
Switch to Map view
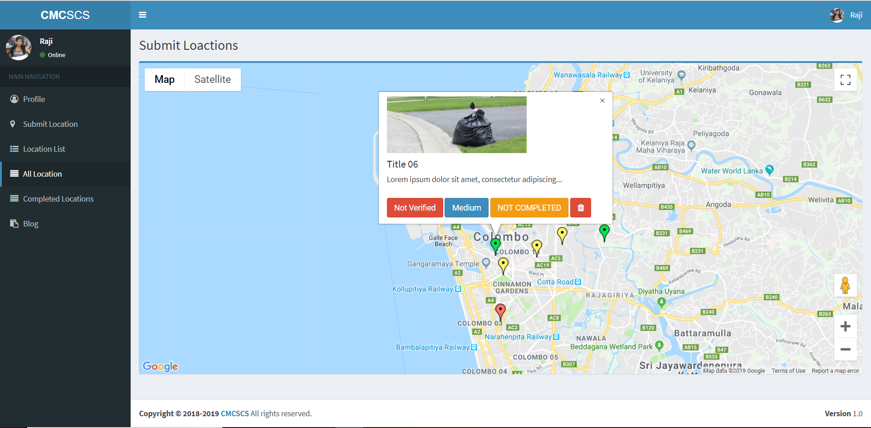pos(164,80)
